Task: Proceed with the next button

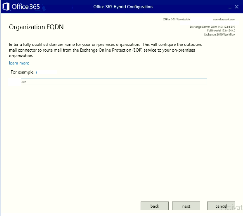Action: tap(186, 206)
